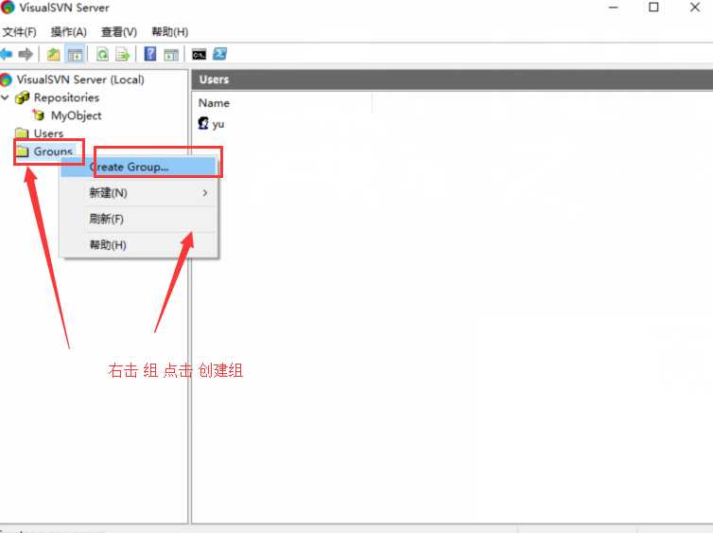713x533 pixels.
Task: Select the Repositories tree node label
Action: click(x=66, y=98)
